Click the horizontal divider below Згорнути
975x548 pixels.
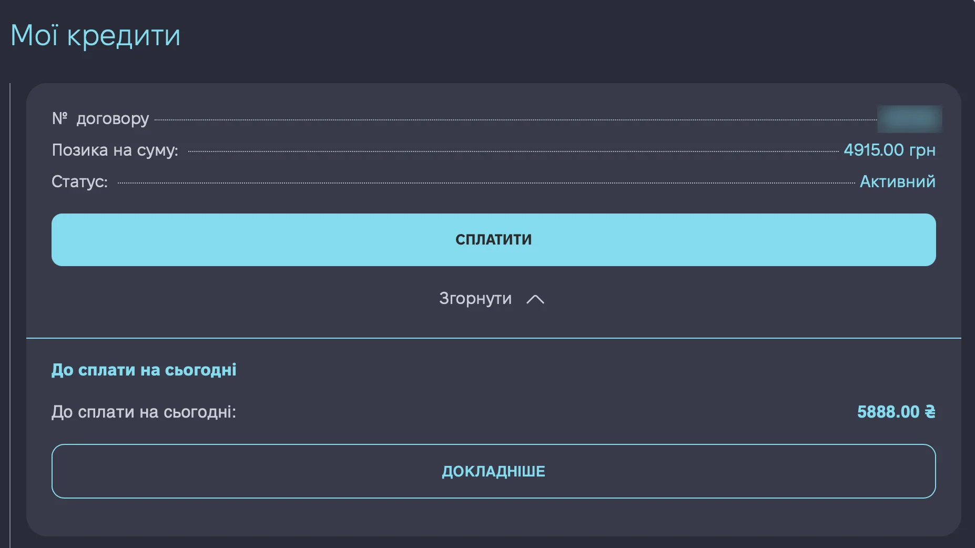493,338
